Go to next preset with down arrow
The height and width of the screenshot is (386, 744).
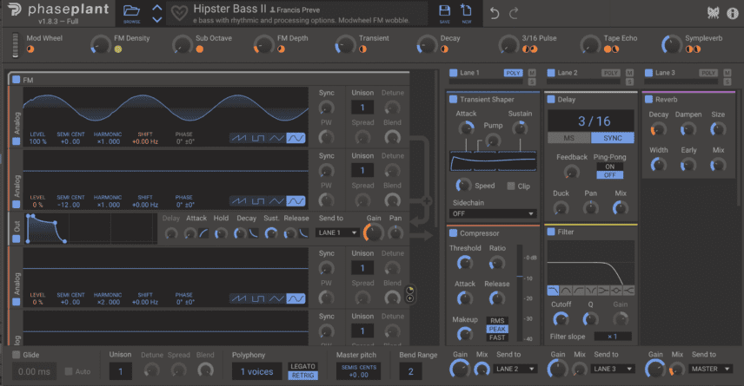coord(157,20)
